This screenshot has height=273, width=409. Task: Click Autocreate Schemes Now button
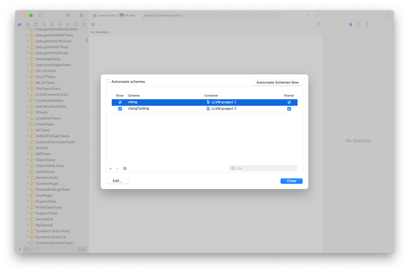(278, 83)
